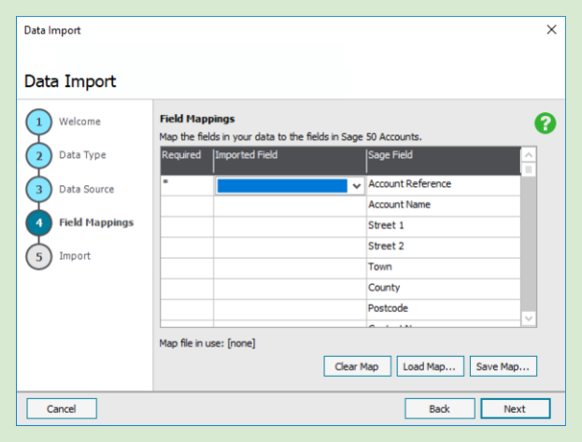Open the Load Map dialog
582x442 pixels.
click(x=429, y=366)
